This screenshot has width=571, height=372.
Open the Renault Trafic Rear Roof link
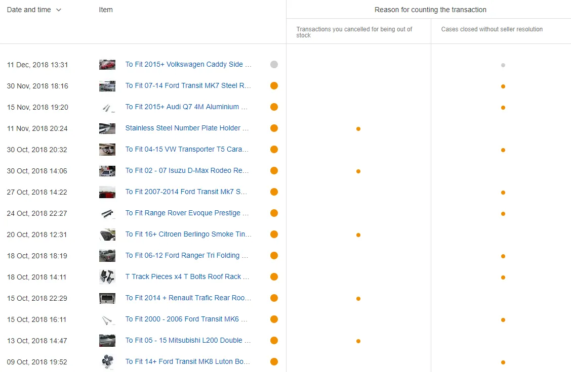[188, 298]
